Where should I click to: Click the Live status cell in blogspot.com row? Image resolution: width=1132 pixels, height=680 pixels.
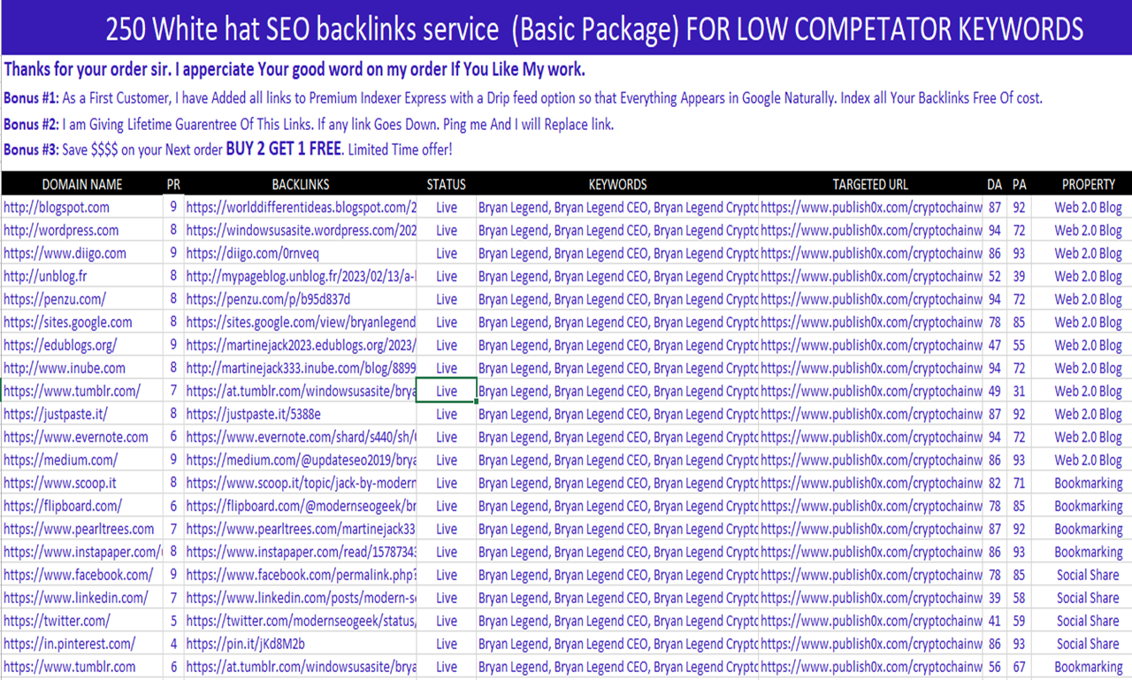447,207
